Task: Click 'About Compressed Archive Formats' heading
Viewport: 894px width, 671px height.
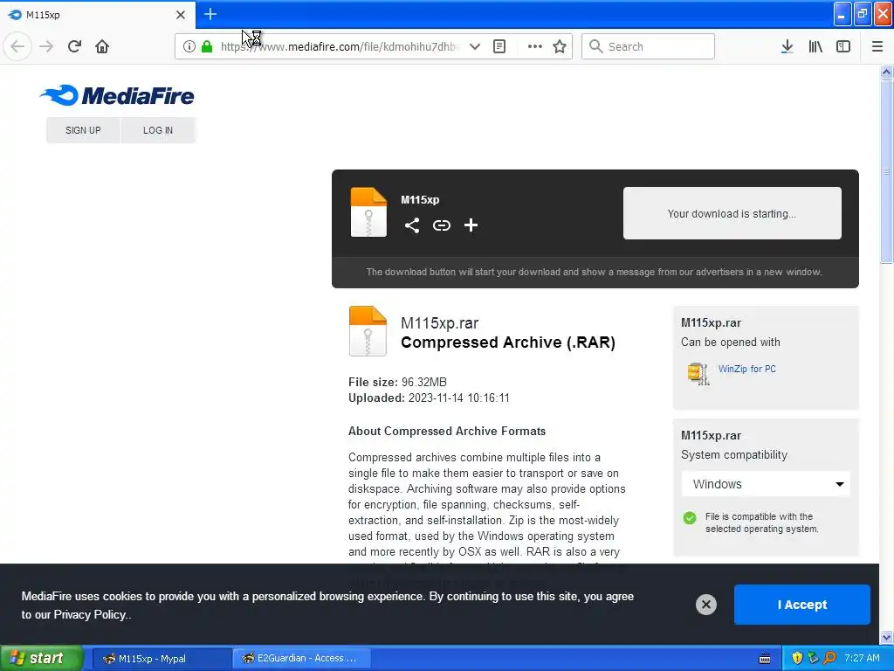Action: coord(447,432)
